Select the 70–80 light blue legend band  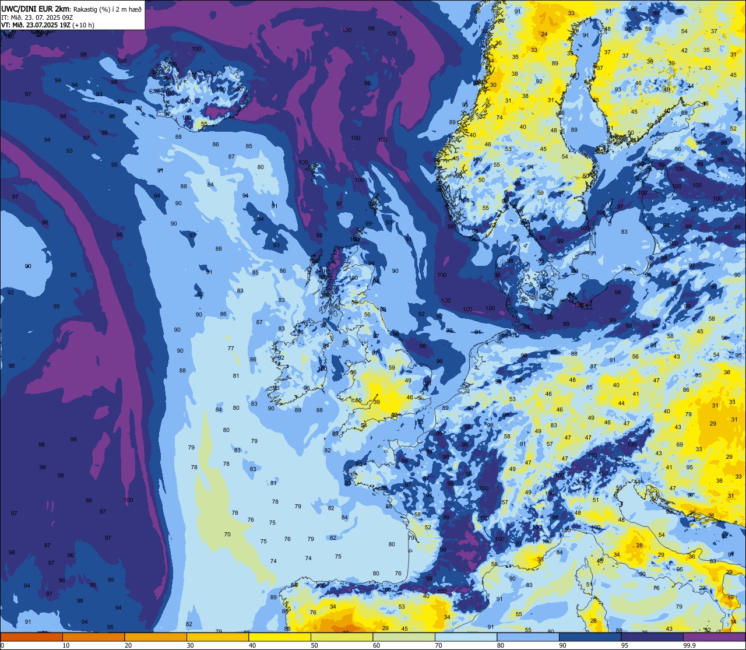tap(466, 637)
